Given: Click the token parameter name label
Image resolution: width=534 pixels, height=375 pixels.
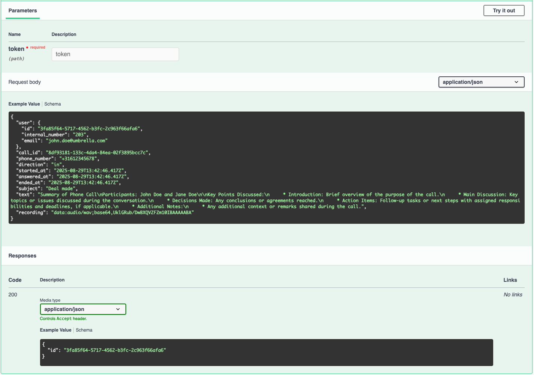Looking at the screenshot, I should 16,49.
